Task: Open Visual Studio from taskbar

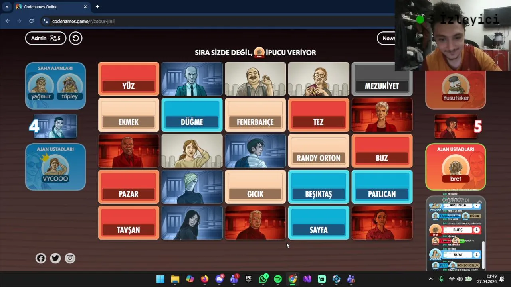Action: 307,279
